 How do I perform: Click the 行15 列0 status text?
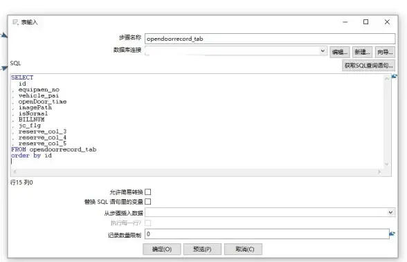pos(21,183)
